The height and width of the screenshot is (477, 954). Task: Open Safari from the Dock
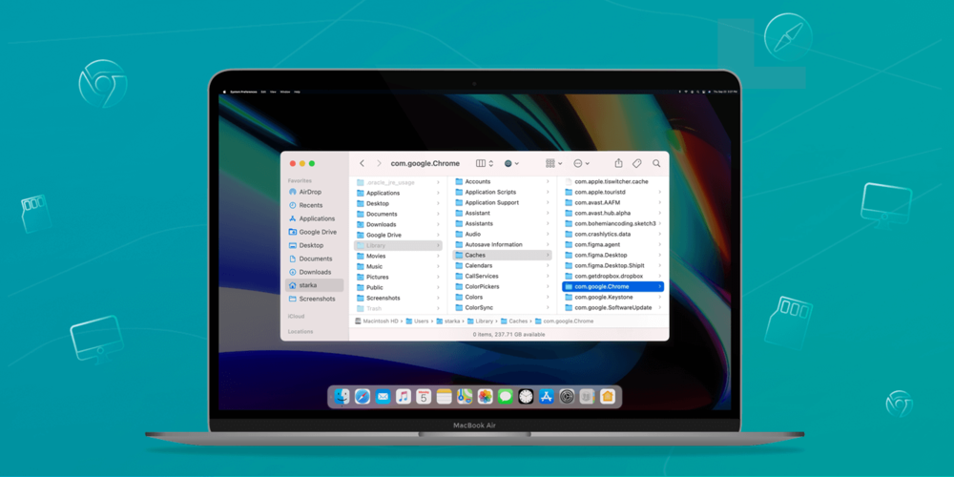[363, 397]
